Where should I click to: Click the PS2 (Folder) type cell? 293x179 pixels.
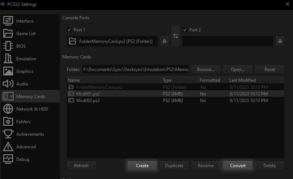[174, 87]
